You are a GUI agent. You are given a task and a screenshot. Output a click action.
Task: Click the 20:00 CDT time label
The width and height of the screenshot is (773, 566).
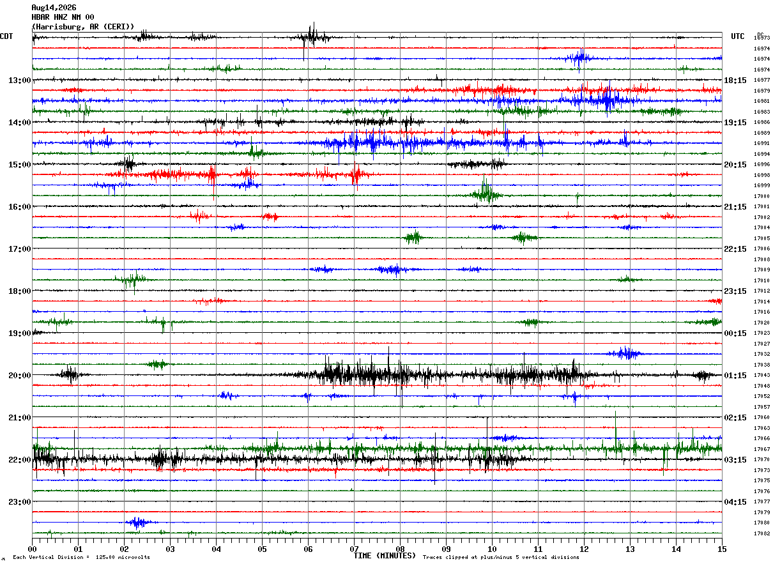[19, 376]
